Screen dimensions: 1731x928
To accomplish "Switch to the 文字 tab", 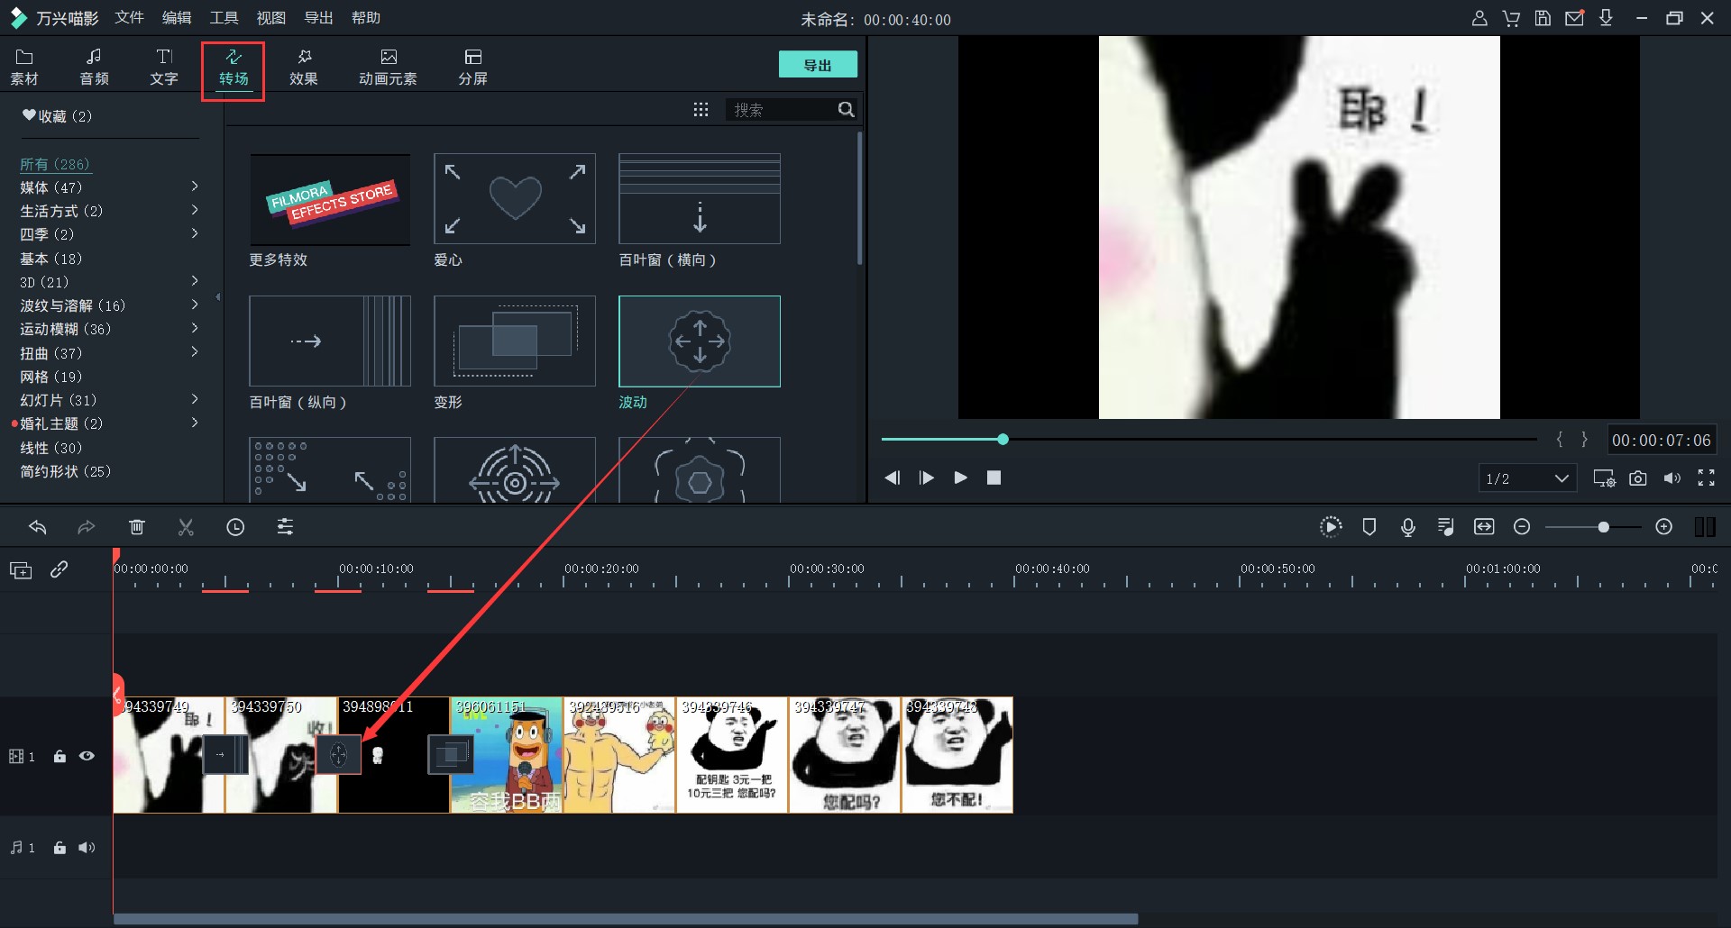I will pos(164,68).
